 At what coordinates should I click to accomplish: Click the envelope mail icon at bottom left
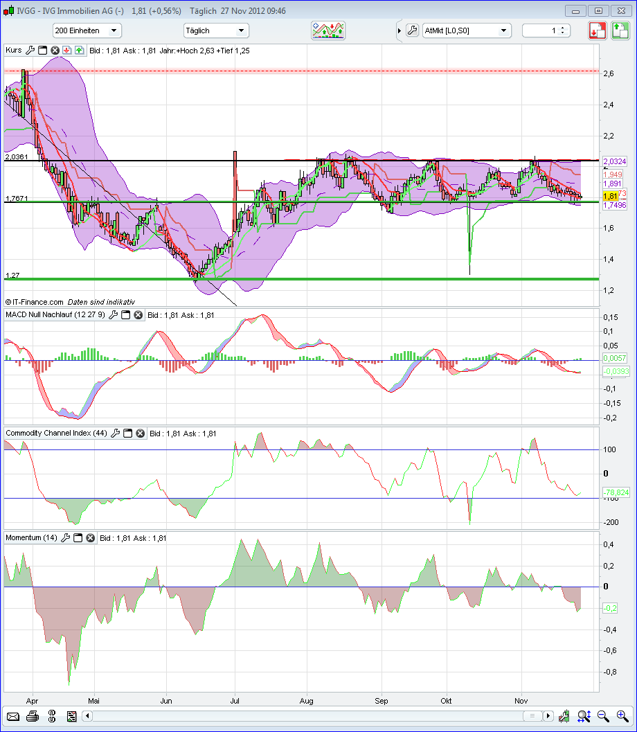[x=12, y=716]
